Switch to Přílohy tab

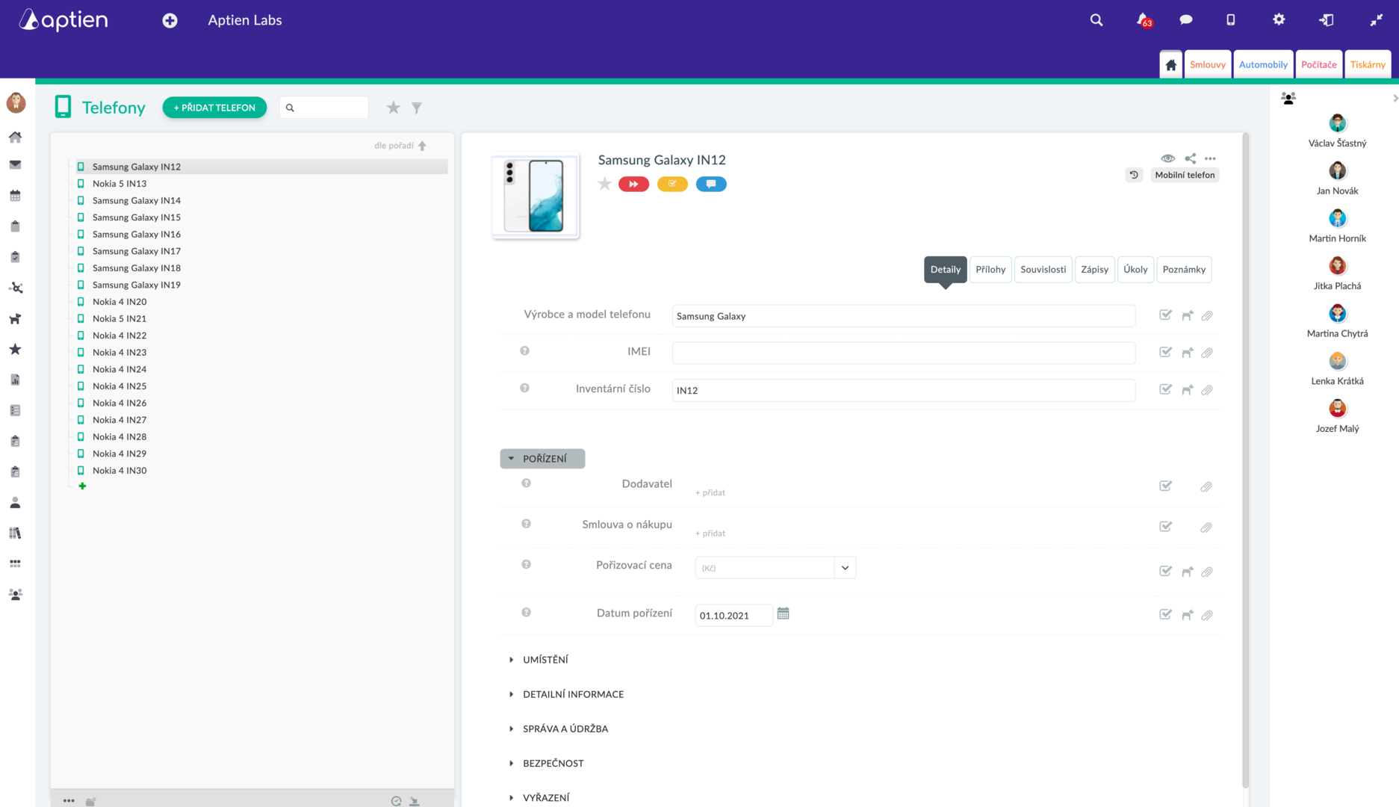(990, 270)
